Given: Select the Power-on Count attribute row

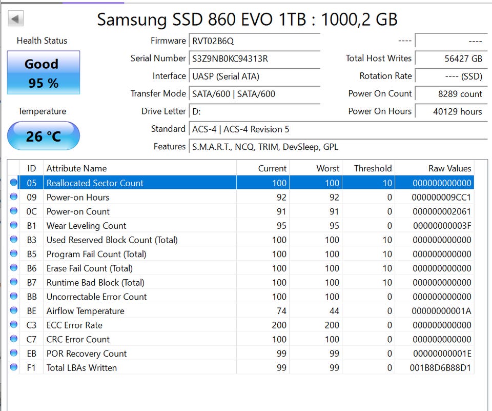Looking at the screenshot, I should [241, 211].
